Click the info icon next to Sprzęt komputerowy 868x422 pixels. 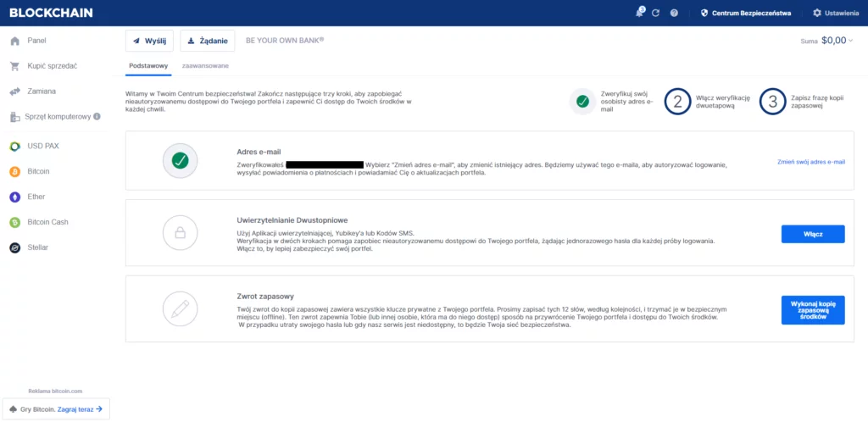(97, 117)
